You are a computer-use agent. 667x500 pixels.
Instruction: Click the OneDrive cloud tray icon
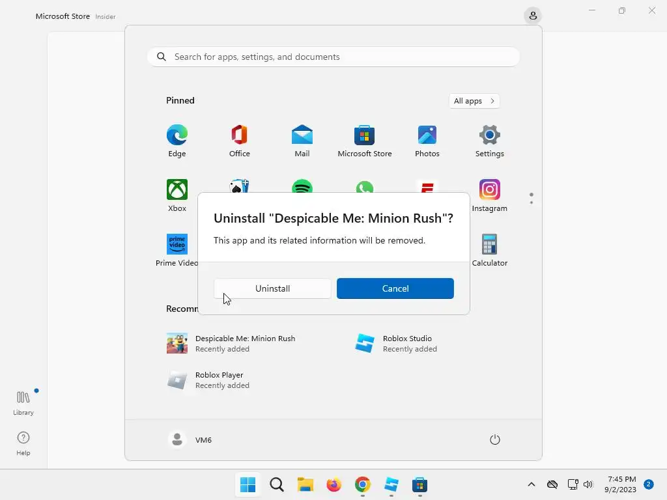(x=552, y=484)
